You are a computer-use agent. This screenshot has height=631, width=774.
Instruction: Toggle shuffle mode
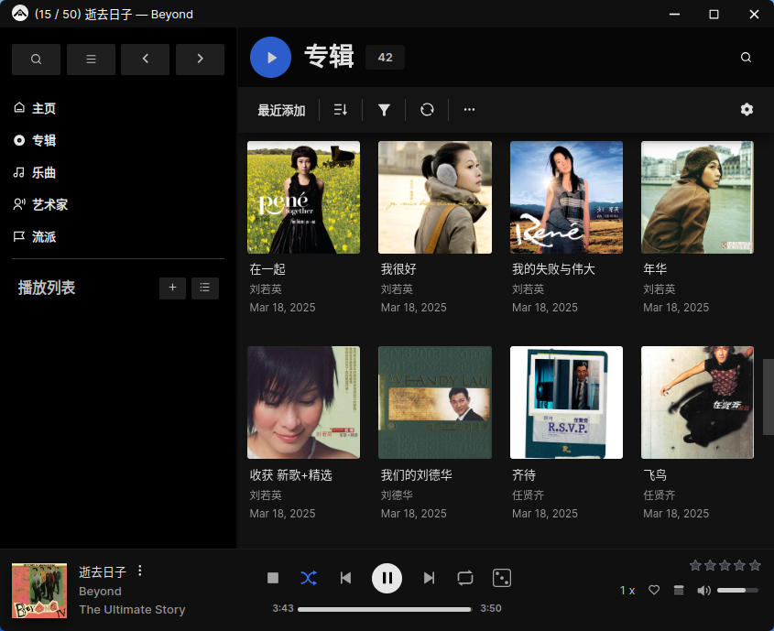click(x=309, y=578)
